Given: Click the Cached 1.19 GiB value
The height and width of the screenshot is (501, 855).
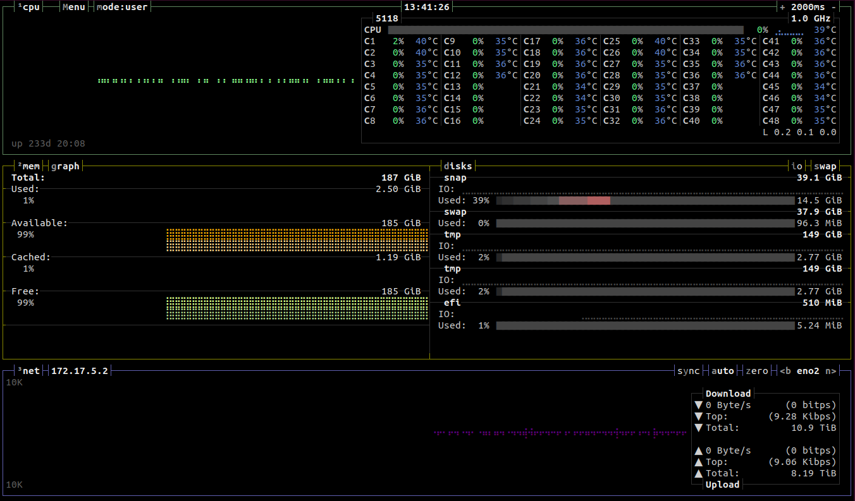Looking at the screenshot, I should point(398,257).
